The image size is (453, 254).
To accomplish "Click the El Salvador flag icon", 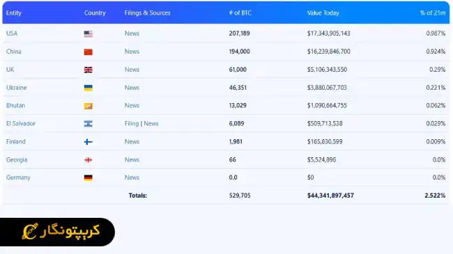I will click(89, 124).
